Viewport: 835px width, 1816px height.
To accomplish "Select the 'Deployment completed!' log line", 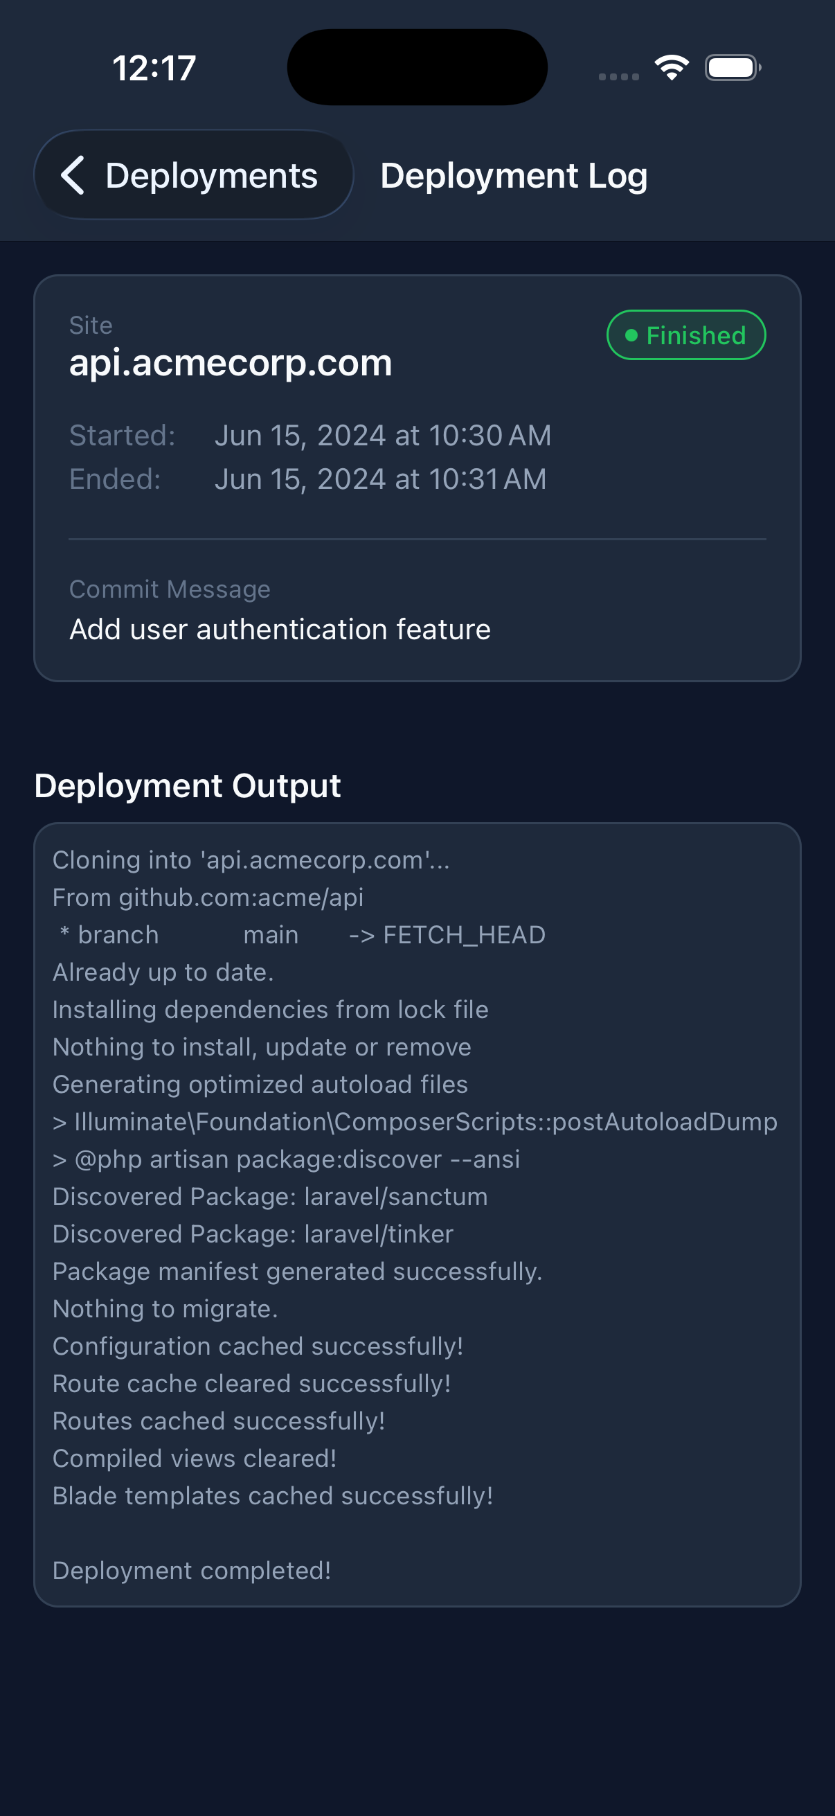I will 192,1570.
